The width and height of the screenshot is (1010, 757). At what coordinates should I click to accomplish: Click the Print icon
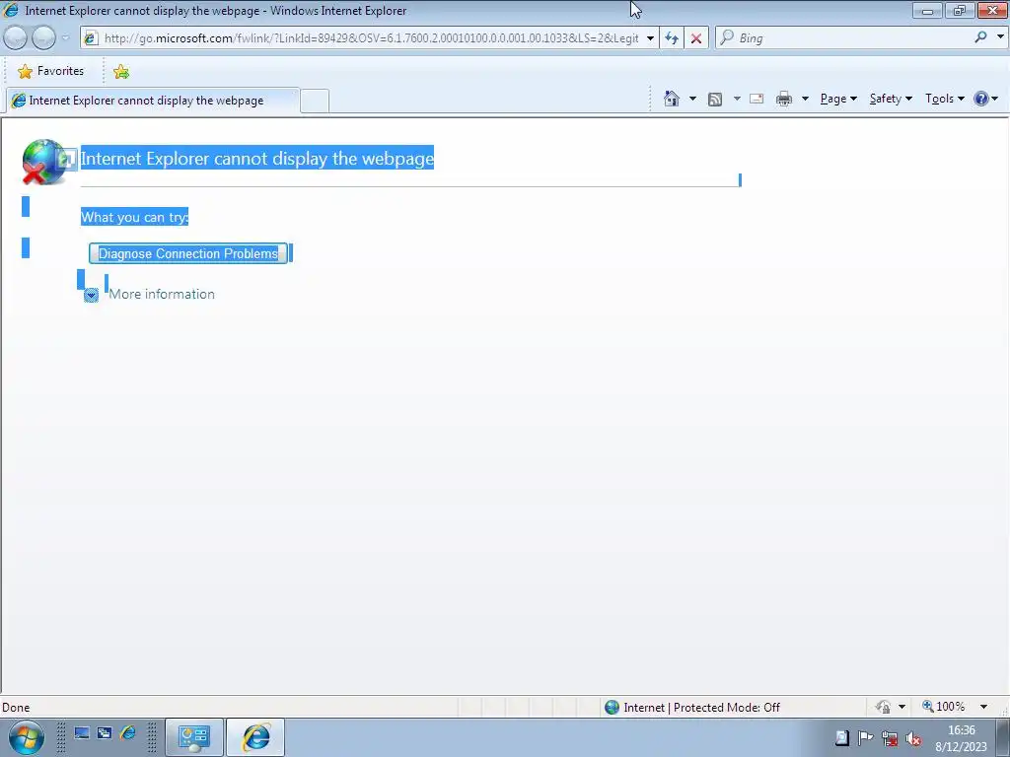click(784, 99)
